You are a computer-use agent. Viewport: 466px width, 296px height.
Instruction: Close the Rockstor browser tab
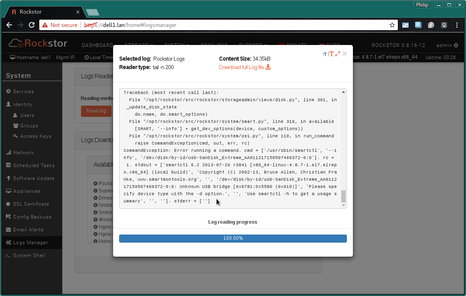[x=77, y=12]
